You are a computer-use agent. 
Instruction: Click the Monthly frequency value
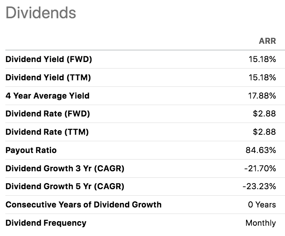261,223
